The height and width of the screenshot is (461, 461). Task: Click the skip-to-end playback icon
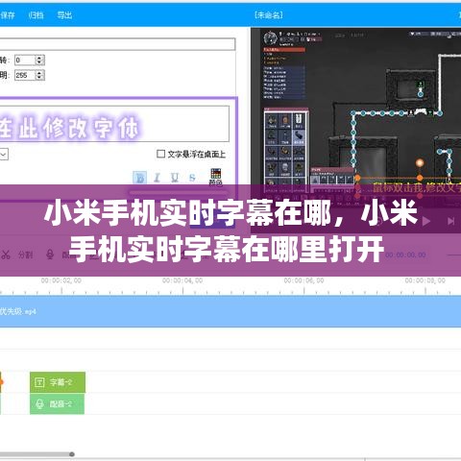[x=451, y=221]
